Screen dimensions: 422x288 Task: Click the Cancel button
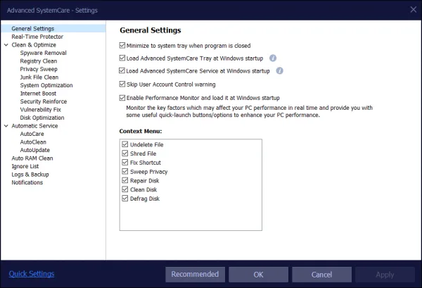pyautogui.click(x=321, y=275)
